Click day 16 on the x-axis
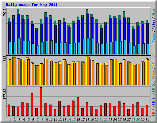The image size is (157, 123). pos(78,120)
